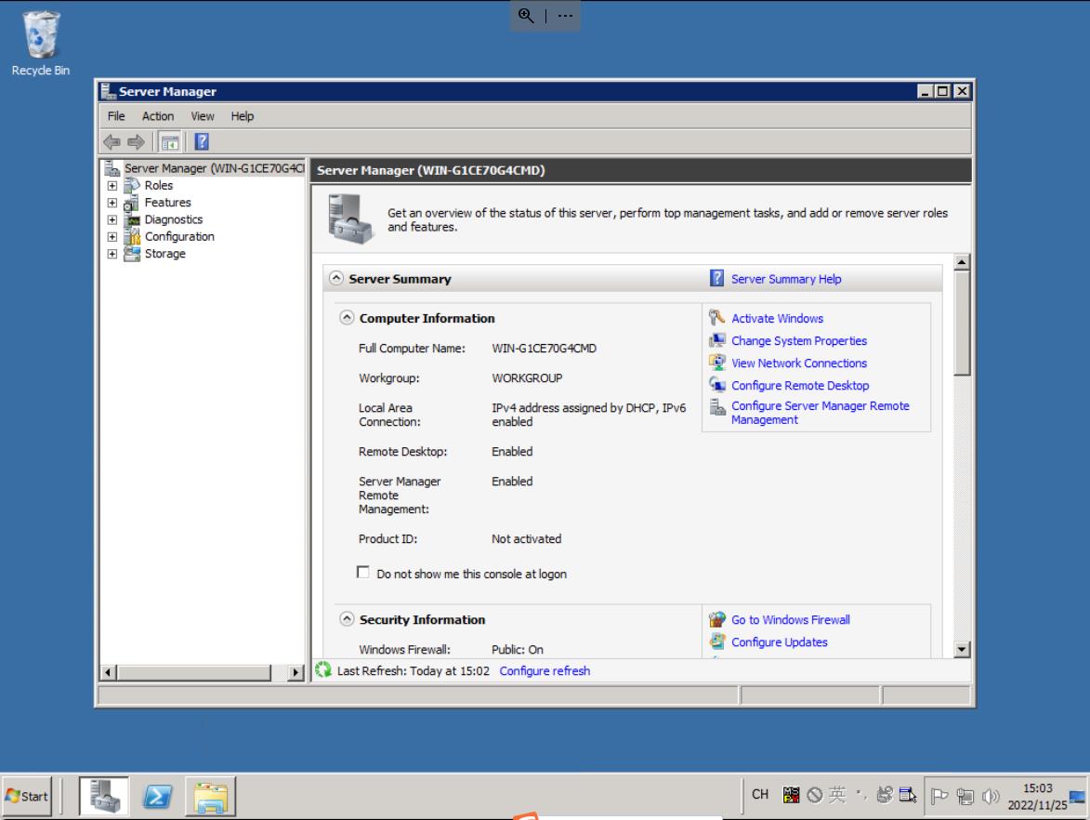
Task: Click the CH input language indicator
Action: 760,794
